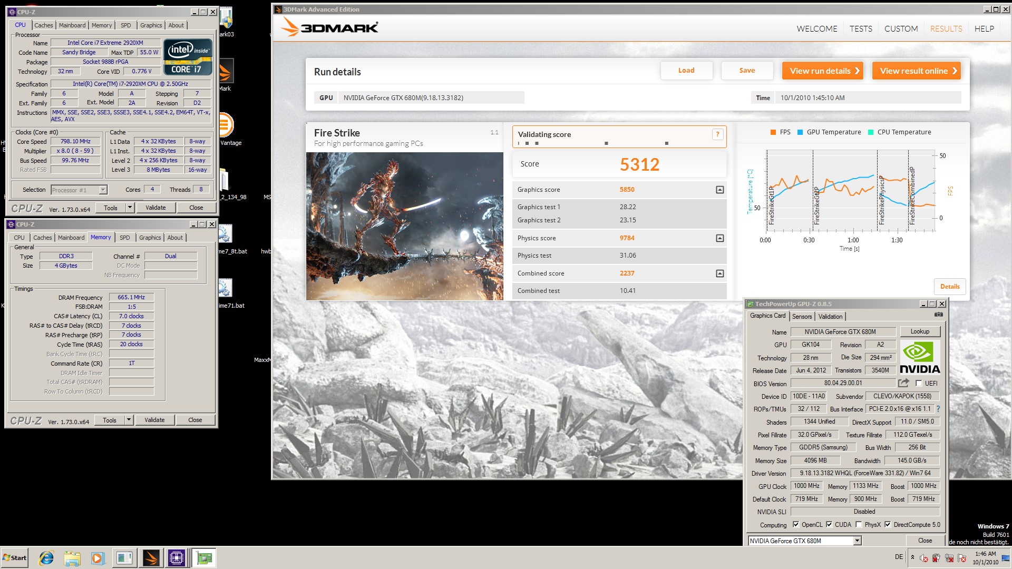Open the GPU selection dropdown in GPU-Z
Screen dimensions: 1012x569
[857, 541]
